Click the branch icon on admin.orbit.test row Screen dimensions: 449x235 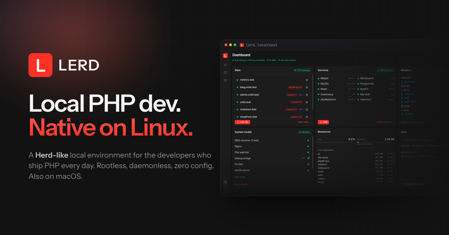[x=301, y=95]
